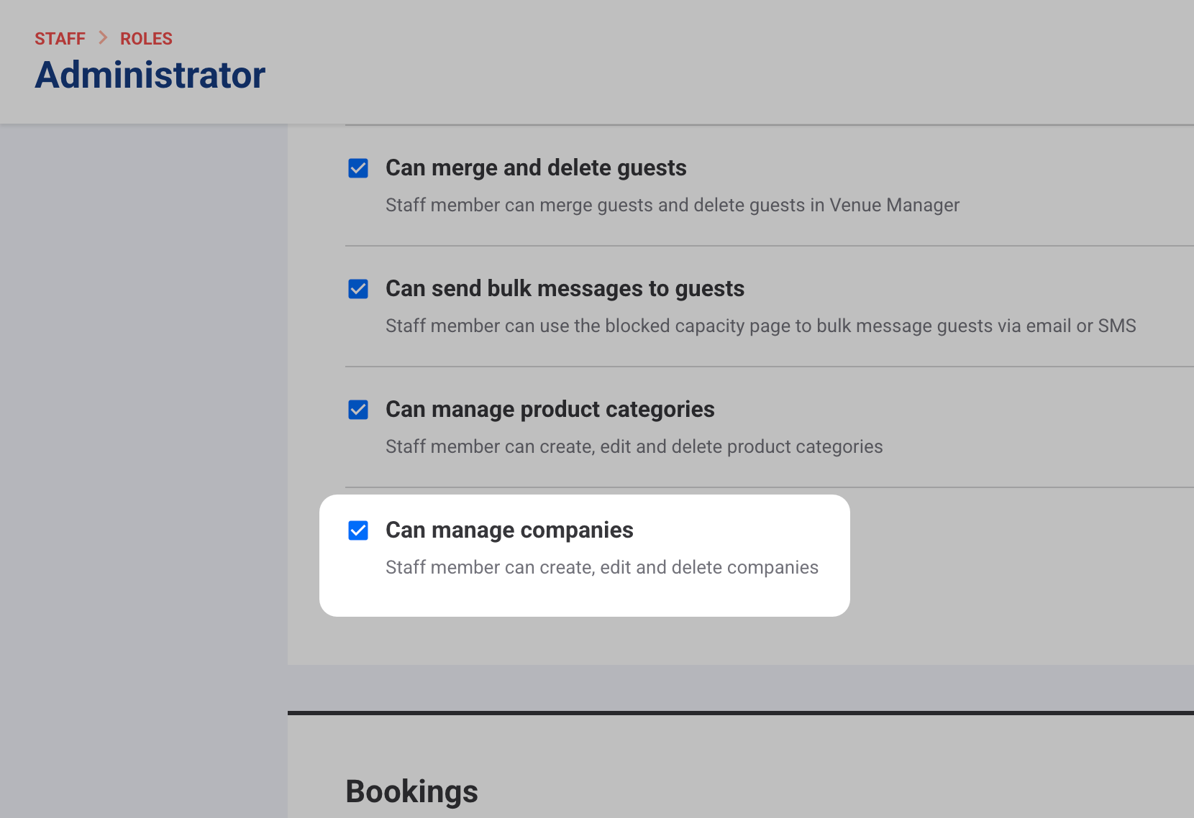This screenshot has height=818, width=1194.
Task: Click the breadcrumb chevron separator arrow
Action: point(103,38)
